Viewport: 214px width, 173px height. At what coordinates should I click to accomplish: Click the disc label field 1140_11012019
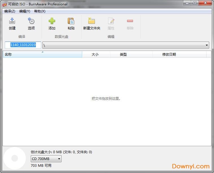(23, 45)
